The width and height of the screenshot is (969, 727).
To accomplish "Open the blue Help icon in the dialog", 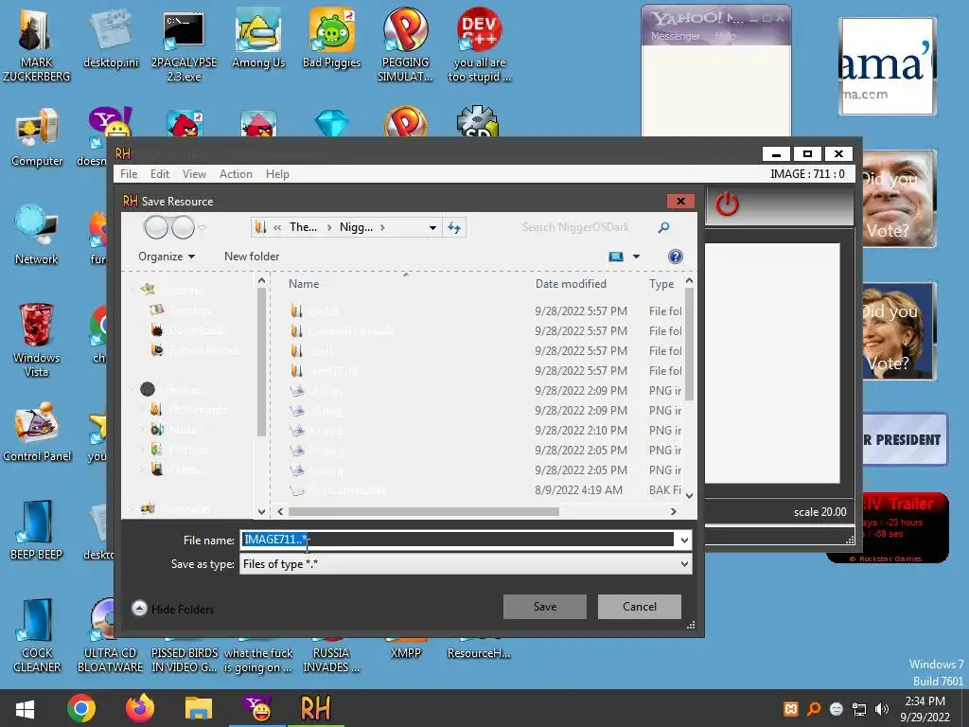I will click(x=676, y=257).
